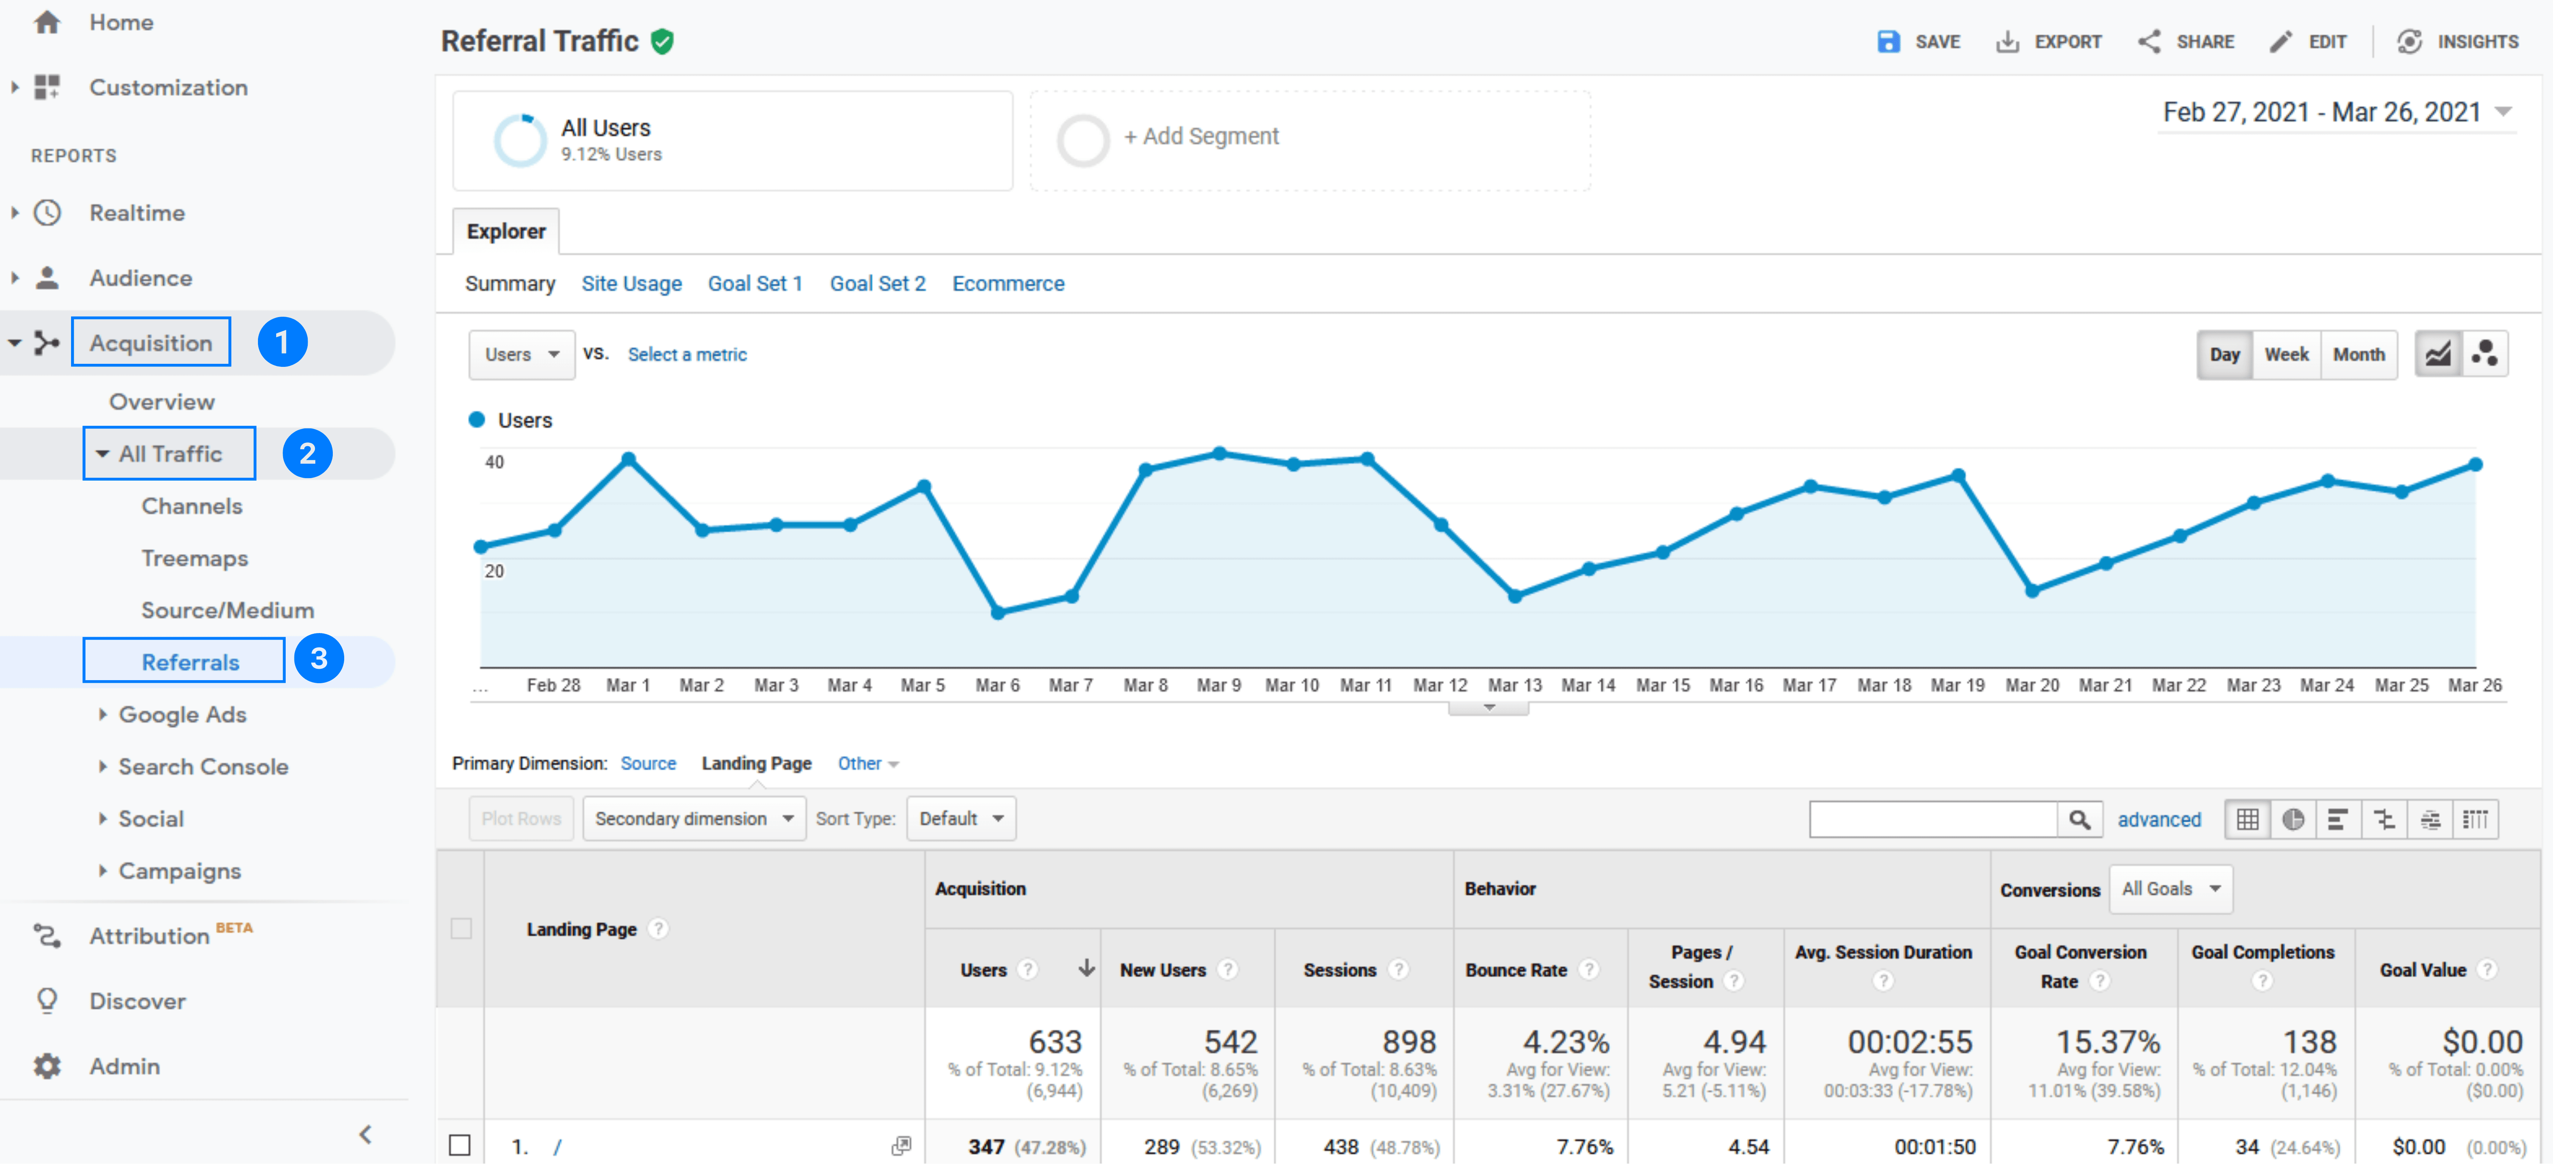The image size is (2553, 1167).
Task: Open row 1 landing page in new window icon
Action: click(x=901, y=1146)
